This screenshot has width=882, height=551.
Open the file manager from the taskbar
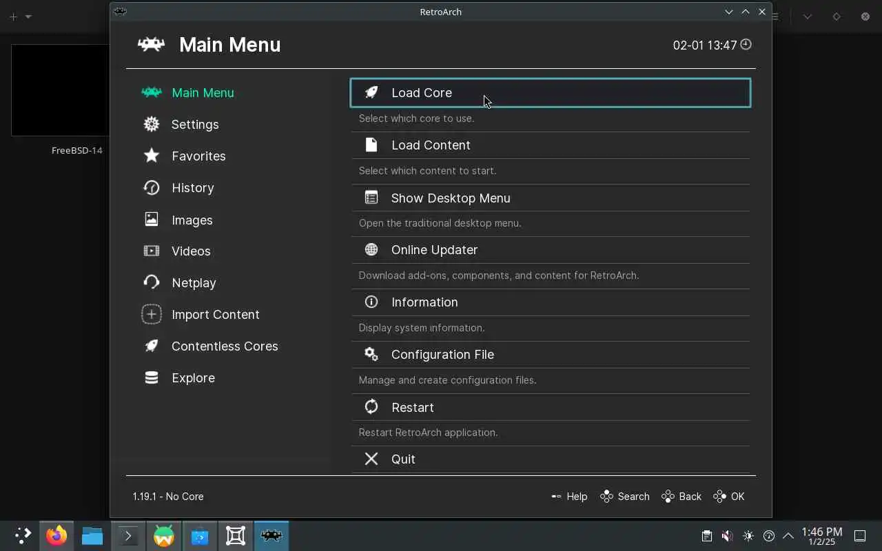point(92,536)
